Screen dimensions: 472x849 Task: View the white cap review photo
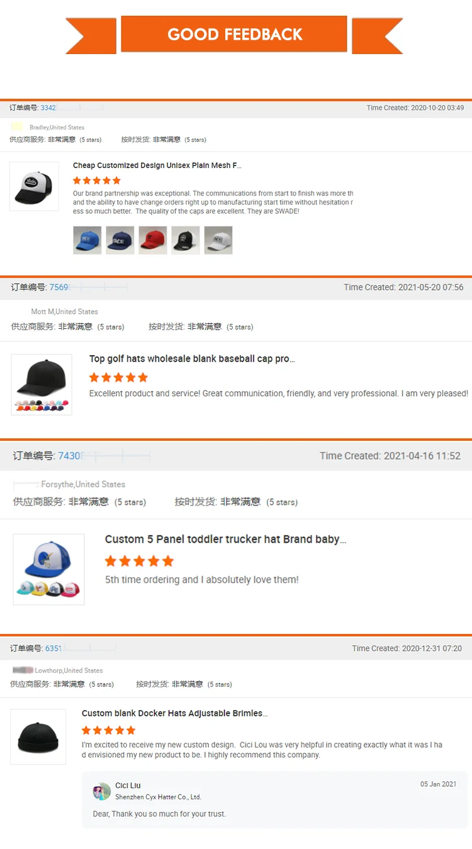click(218, 240)
